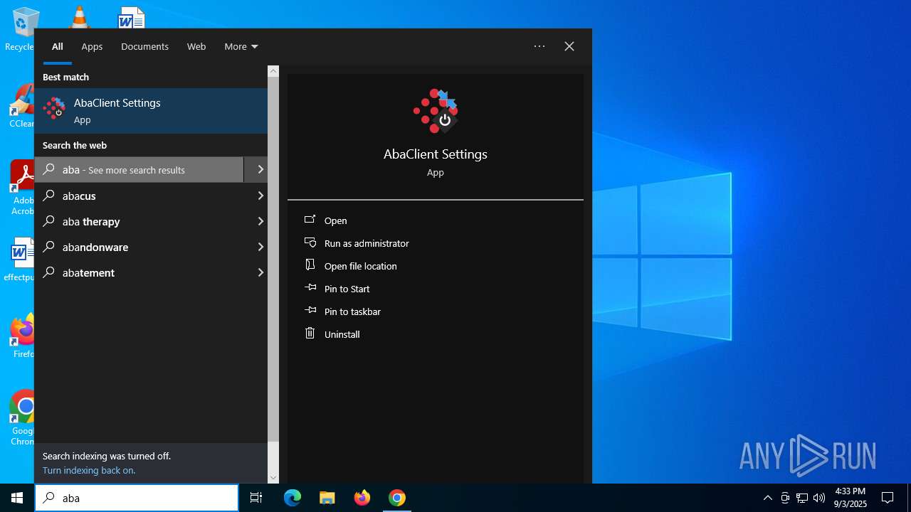The width and height of the screenshot is (911, 512).
Task: Expand the abandonware suggestion arrow
Action: tap(260, 247)
